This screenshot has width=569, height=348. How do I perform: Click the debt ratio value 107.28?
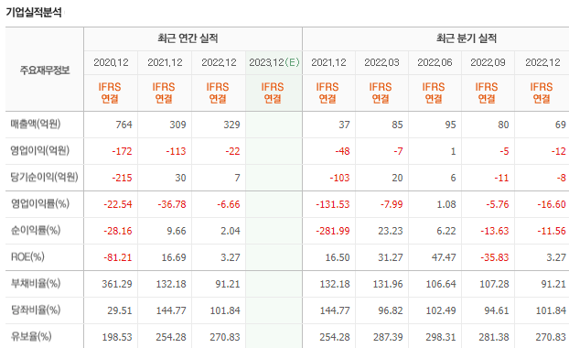pos(494,284)
